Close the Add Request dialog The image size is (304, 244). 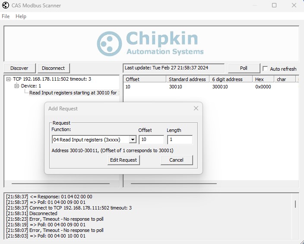point(196,108)
